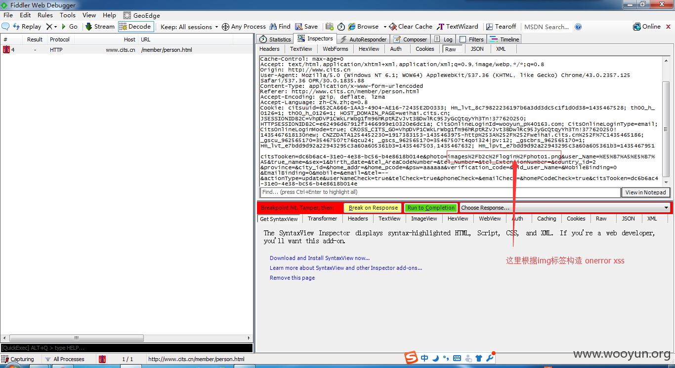Open the Keep: All sessions dropdown

[x=190, y=27]
